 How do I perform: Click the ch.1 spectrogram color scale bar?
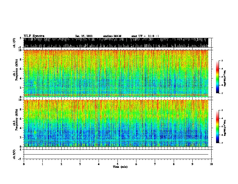click(x=218, y=77)
